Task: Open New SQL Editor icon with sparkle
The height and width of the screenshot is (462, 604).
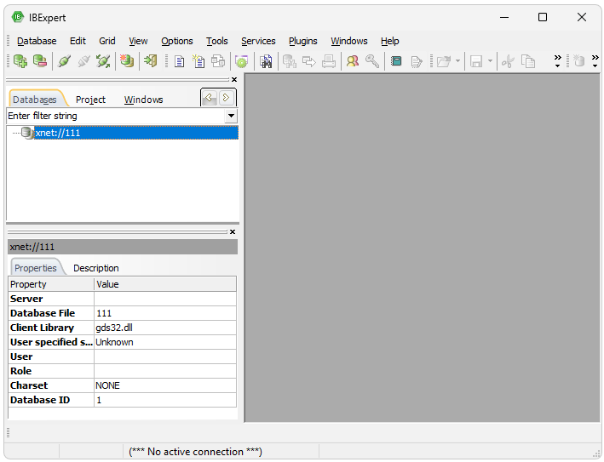Action: point(198,61)
